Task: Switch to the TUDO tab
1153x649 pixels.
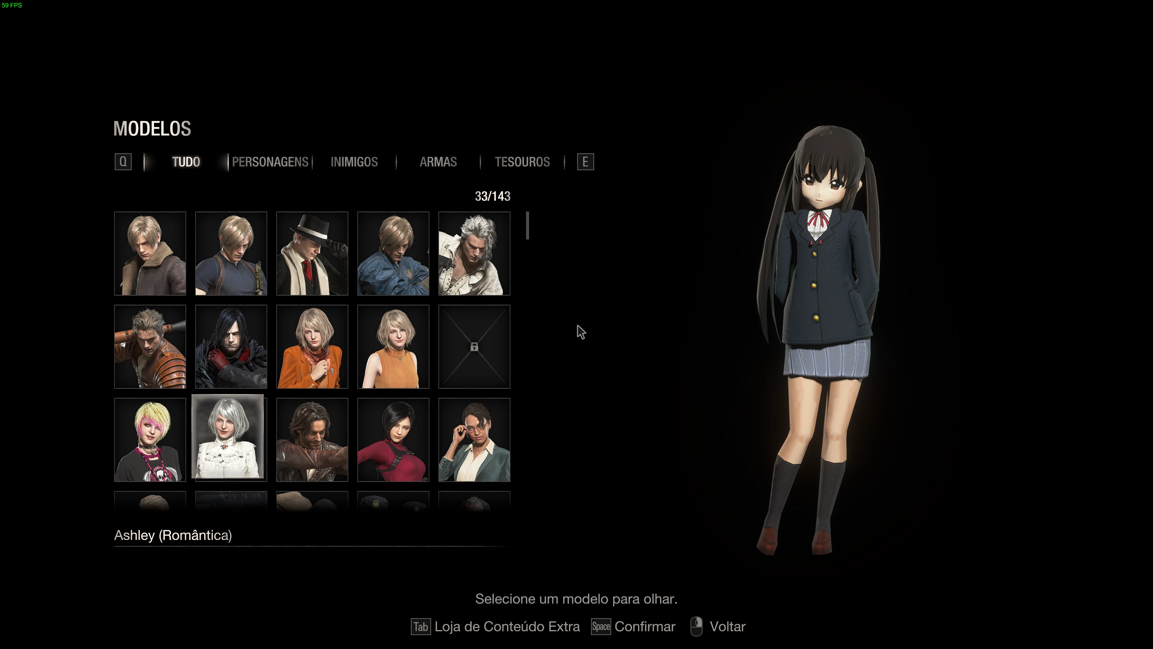Action: (x=186, y=162)
